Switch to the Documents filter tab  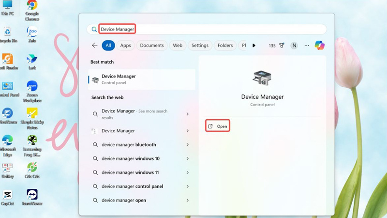(152, 46)
